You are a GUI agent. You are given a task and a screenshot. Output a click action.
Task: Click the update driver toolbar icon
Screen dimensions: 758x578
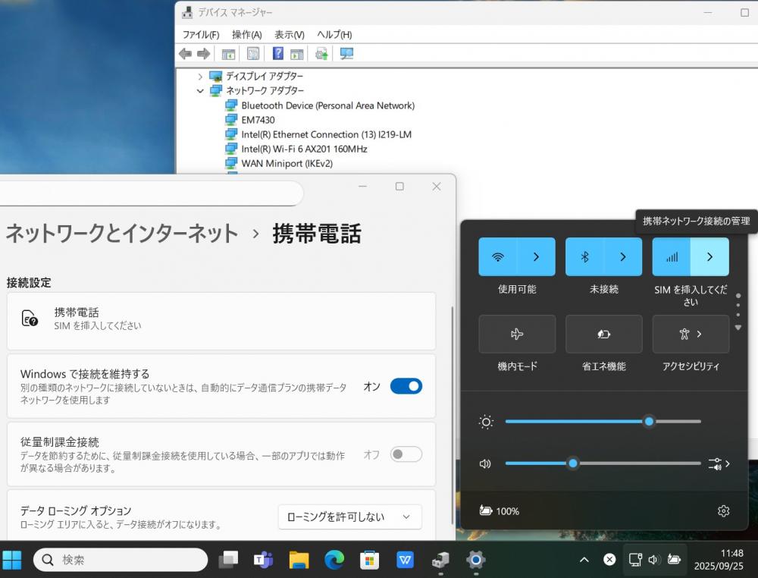321,54
